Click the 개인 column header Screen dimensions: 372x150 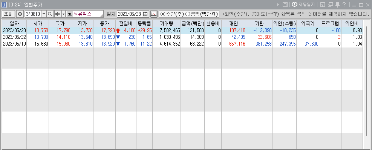[x=234, y=23]
